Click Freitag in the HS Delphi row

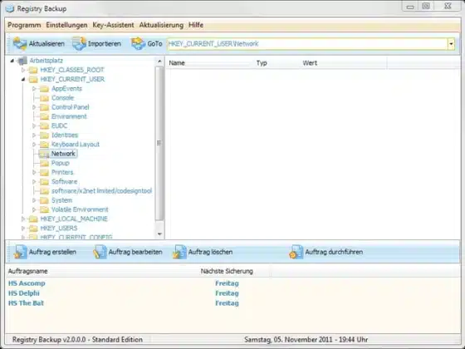tap(227, 293)
